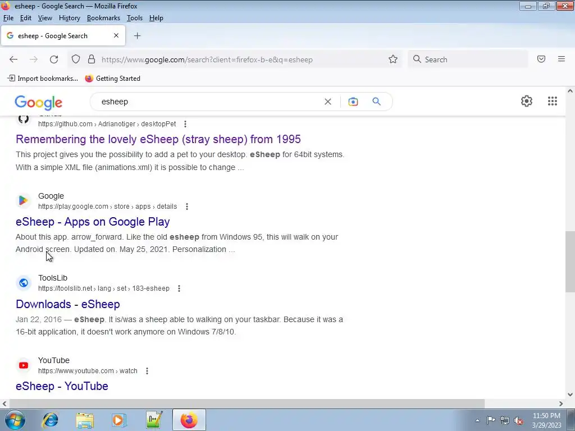Launch Internet Explorer from the taskbar

tap(50, 420)
